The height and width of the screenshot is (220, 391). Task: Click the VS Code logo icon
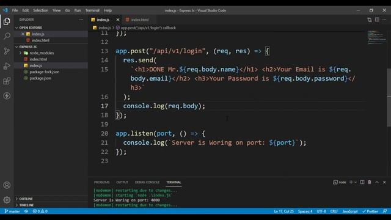pyautogui.click(x=5, y=10)
